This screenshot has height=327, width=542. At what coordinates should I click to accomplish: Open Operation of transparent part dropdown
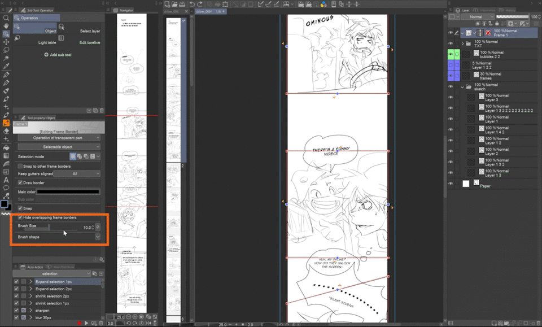59,138
